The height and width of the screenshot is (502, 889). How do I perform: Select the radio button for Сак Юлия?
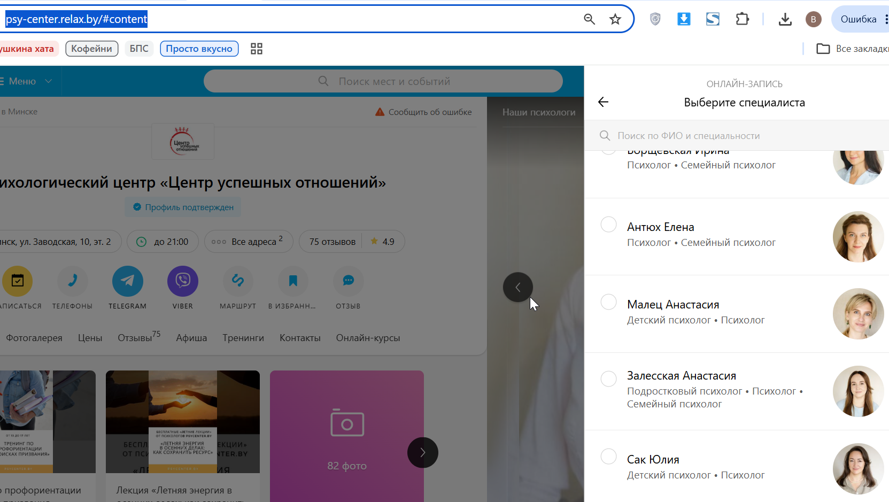point(609,457)
